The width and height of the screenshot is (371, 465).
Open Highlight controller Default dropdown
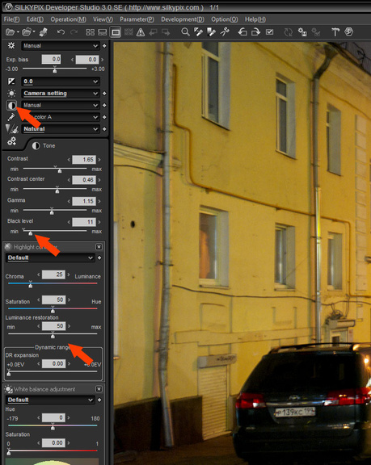point(50,258)
